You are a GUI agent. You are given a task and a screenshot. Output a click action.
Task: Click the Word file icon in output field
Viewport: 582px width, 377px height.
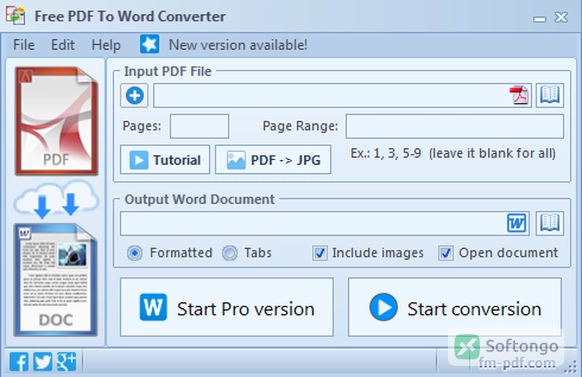tap(517, 223)
